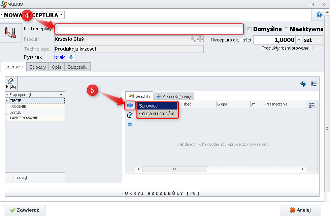Click the product search magnifier icon
Screen dimensions: 330x217
click(193, 39)
